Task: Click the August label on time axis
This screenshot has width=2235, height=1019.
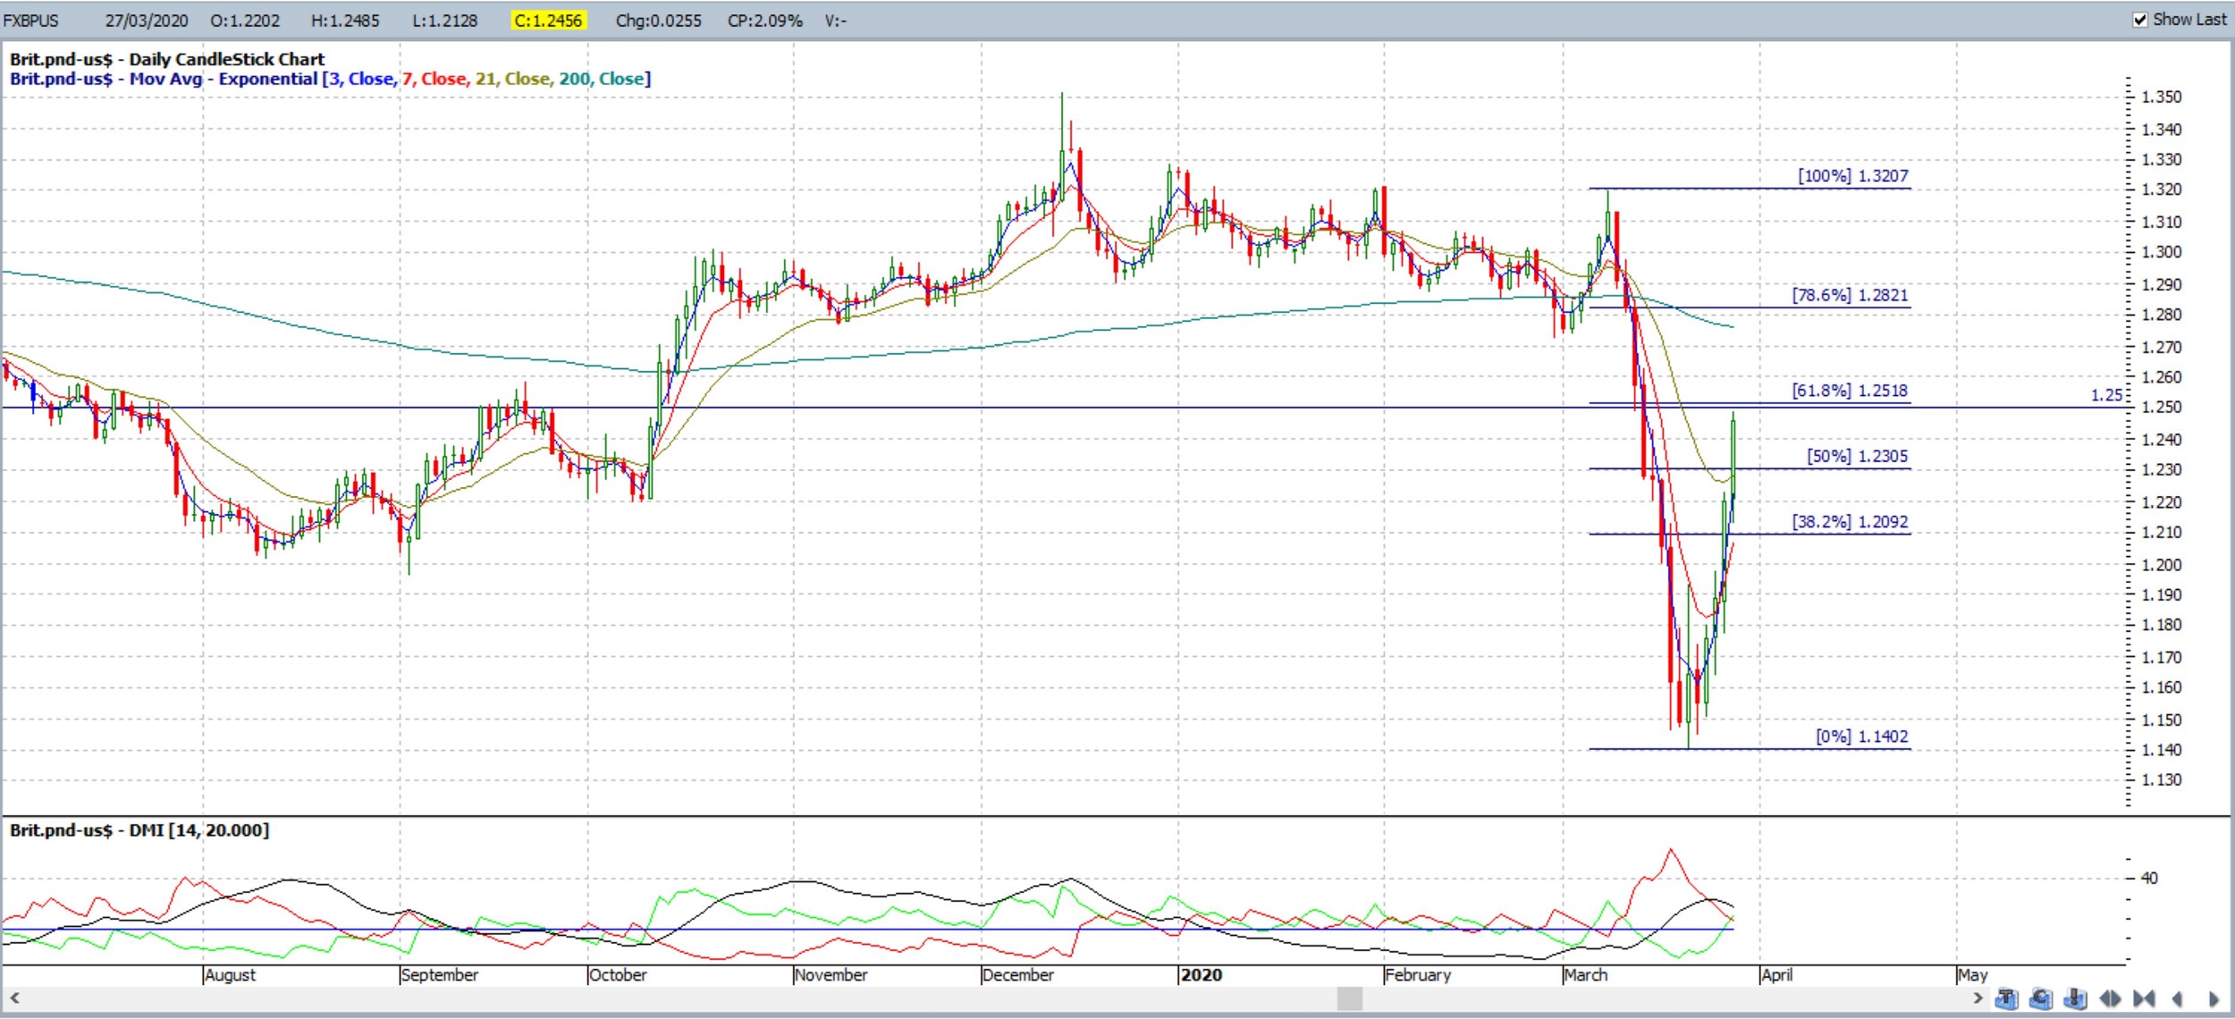Action: point(231,975)
